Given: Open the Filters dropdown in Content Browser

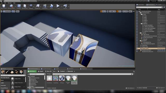Looking at the screenshot, I should [49, 74].
